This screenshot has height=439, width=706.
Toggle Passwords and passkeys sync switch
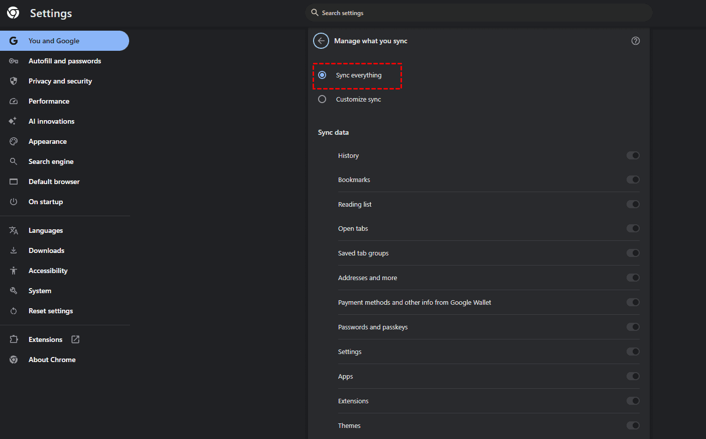(x=633, y=327)
